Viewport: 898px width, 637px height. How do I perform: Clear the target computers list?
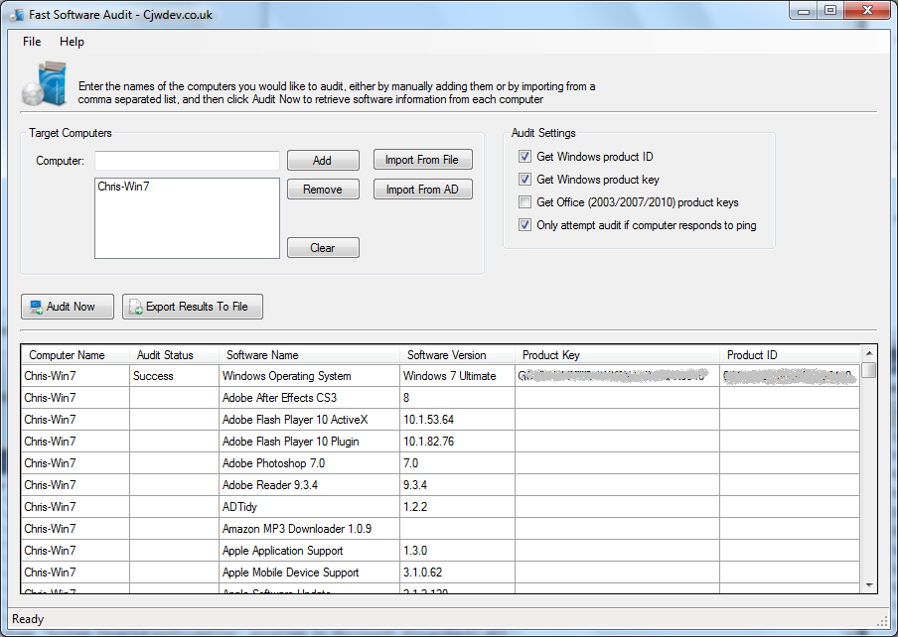323,248
